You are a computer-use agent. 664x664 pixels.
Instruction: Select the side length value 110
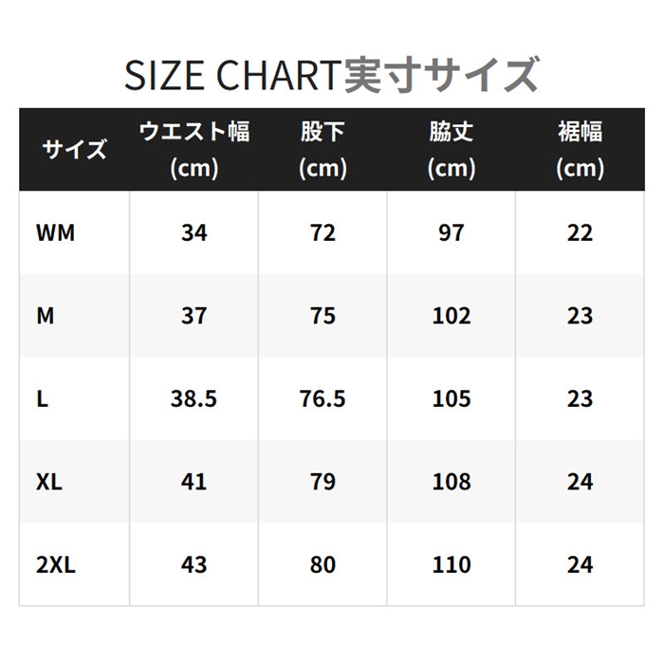451,564
